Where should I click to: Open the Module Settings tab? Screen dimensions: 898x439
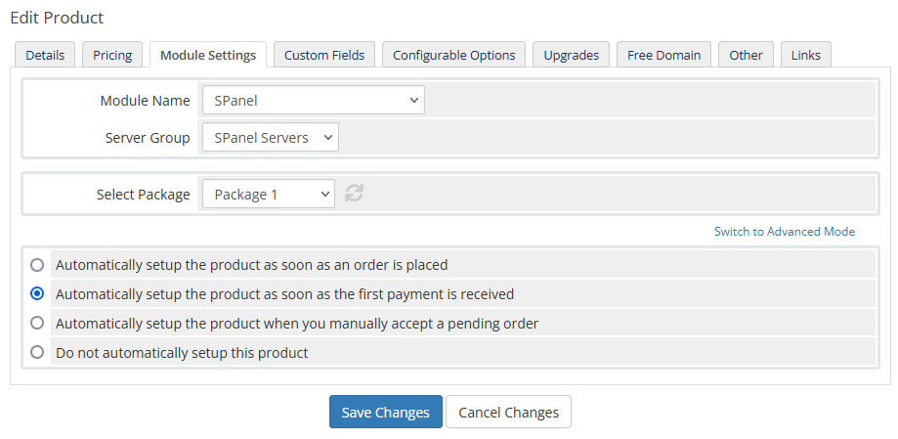[x=208, y=55]
